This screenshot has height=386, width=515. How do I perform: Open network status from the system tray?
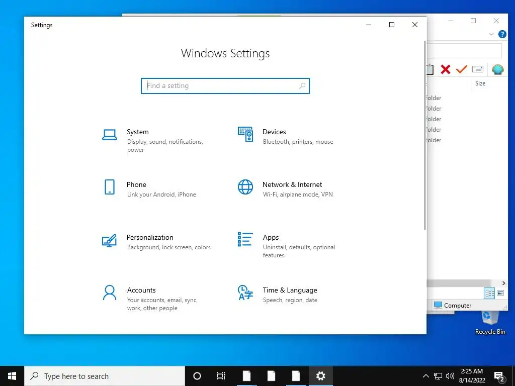pos(438,376)
